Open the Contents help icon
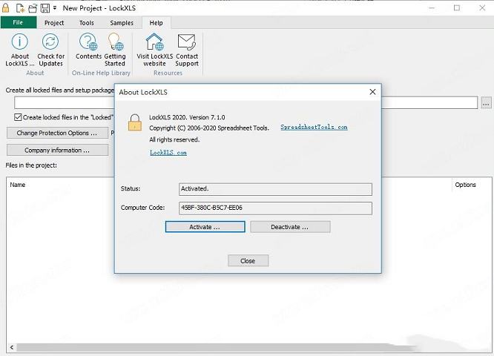 89,46
